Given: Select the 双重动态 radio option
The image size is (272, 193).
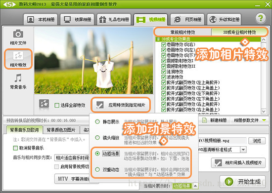Looking at the screenshot, I should click(97, 169).
